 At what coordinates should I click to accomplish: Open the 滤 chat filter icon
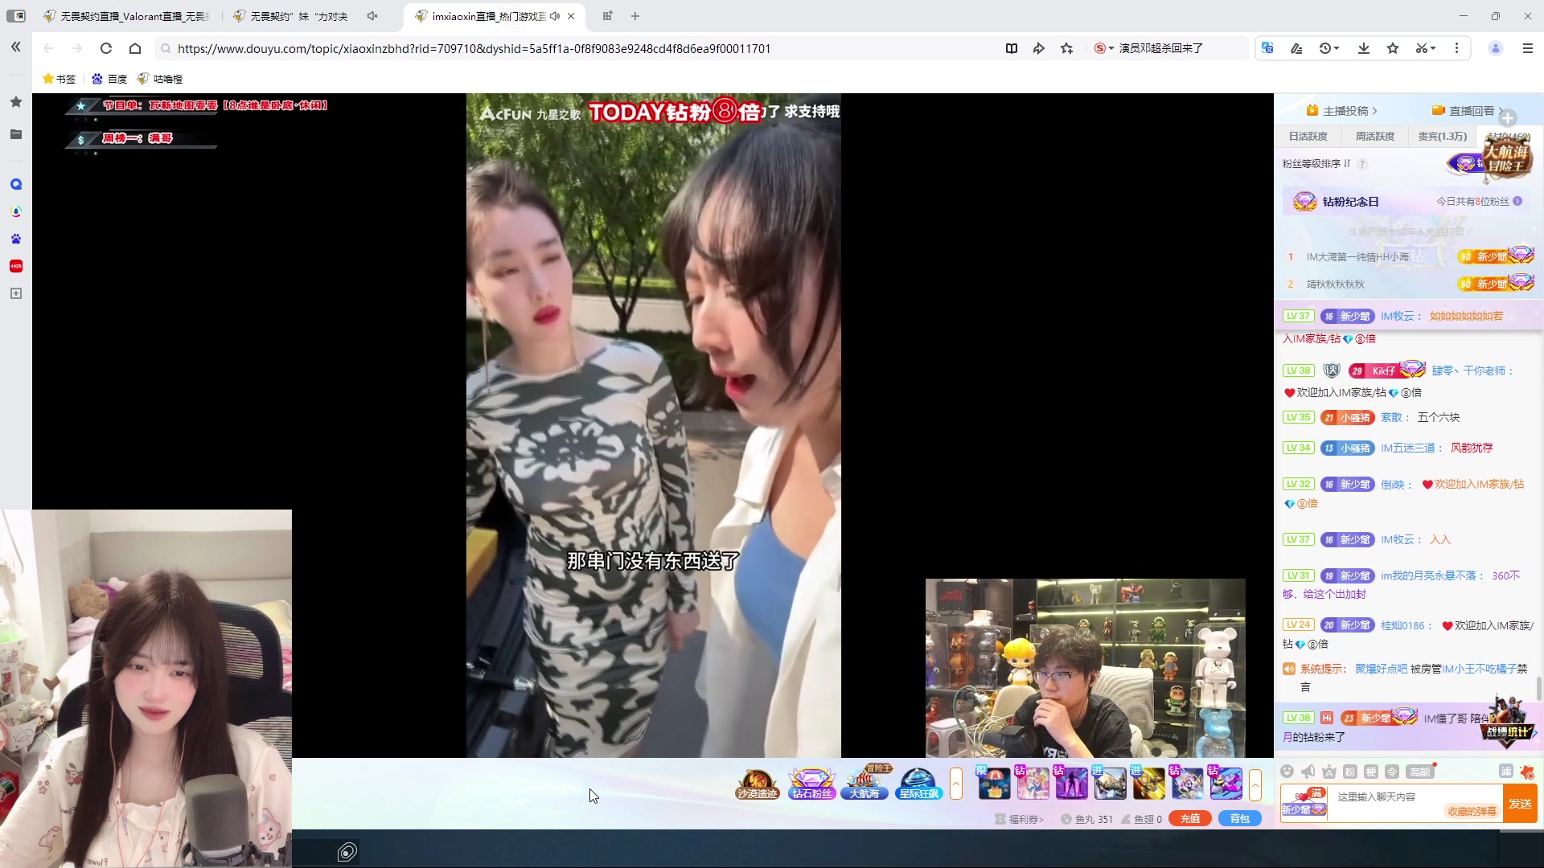[1506, 772]
